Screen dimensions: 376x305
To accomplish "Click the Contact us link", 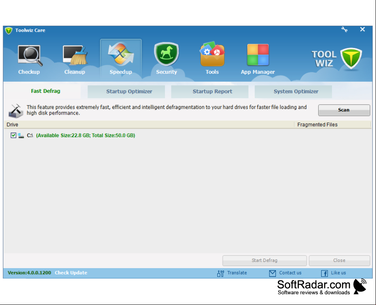I will point(290,273).
